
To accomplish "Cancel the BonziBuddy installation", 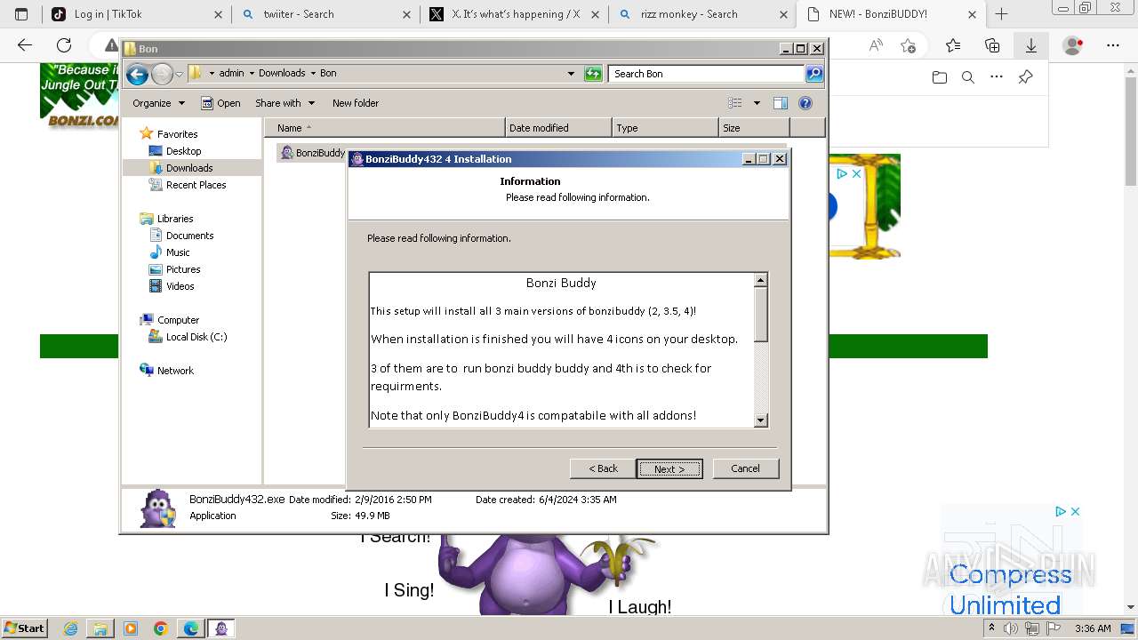I will point(745,468).
